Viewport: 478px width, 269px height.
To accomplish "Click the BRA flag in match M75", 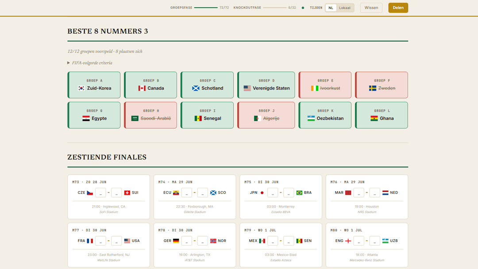I will coord(299,193).
